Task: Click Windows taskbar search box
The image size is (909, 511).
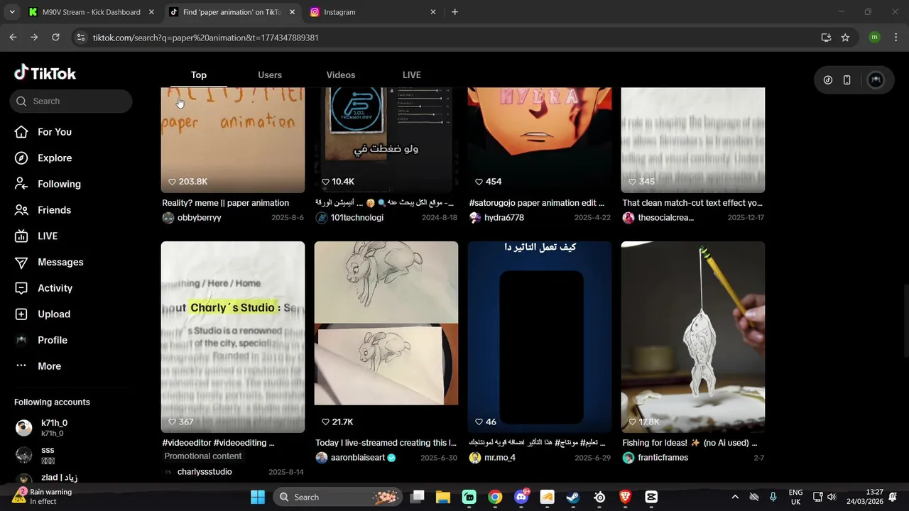Action: pos(337,497)
